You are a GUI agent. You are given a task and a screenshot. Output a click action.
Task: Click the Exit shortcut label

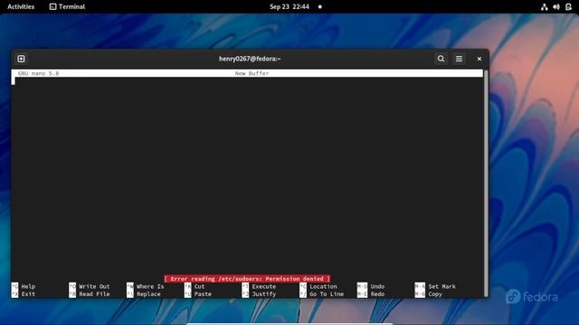point(28,294)
